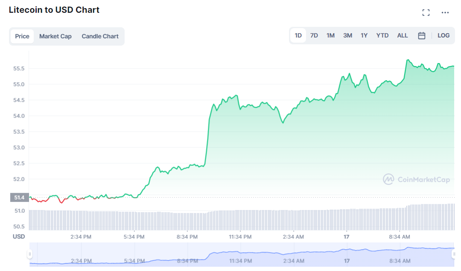Click the 5:34 PM main axis label
Viewport: 461px width, 271px height.
[x=134, y=236]
